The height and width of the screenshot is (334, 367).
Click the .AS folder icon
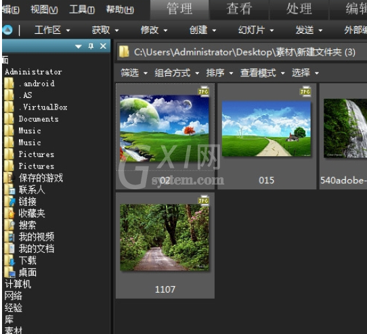9,95
